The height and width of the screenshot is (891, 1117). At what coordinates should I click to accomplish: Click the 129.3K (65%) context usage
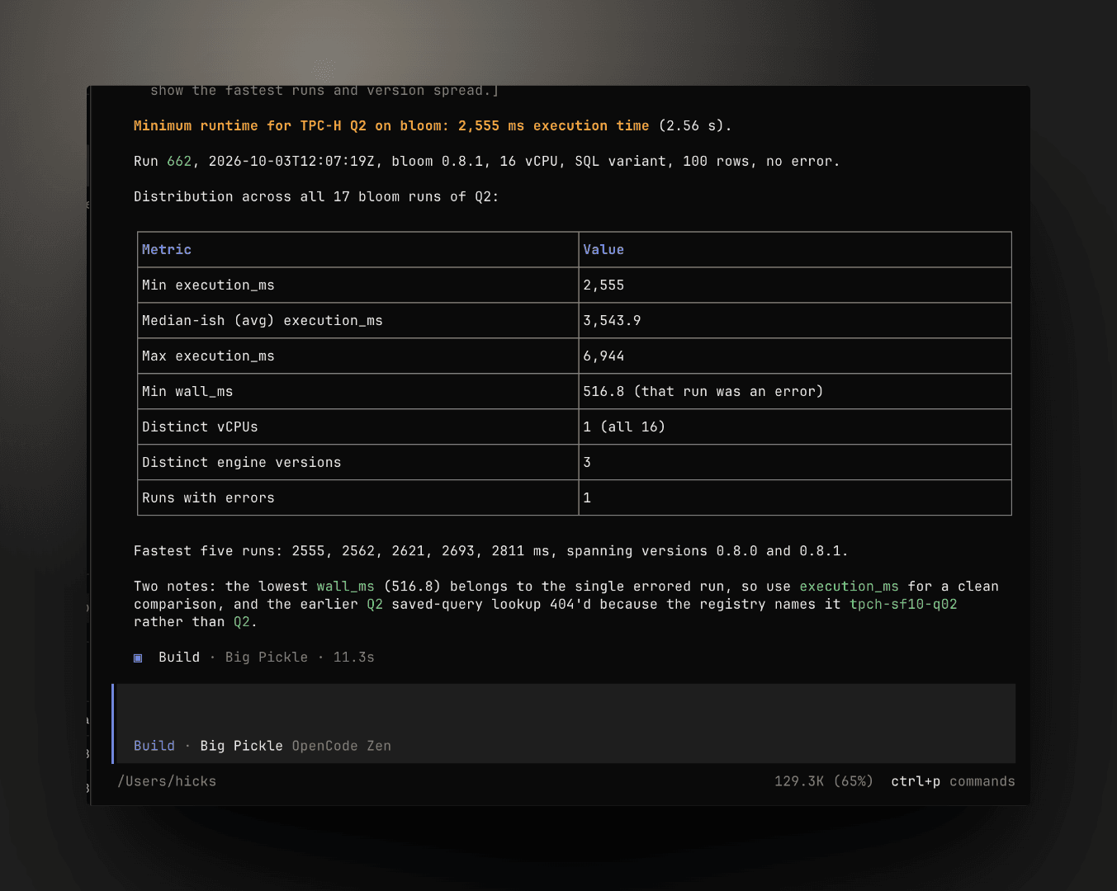823,781
